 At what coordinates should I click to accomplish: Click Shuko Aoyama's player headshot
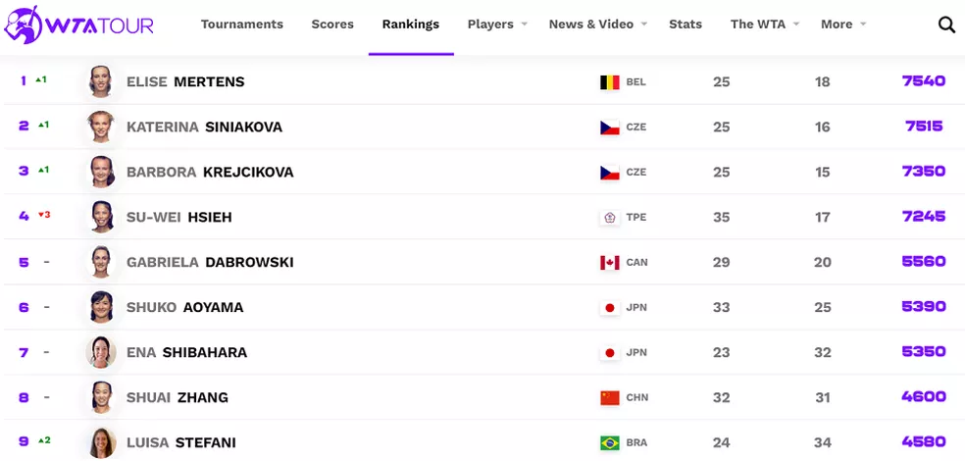coord(102,307)
